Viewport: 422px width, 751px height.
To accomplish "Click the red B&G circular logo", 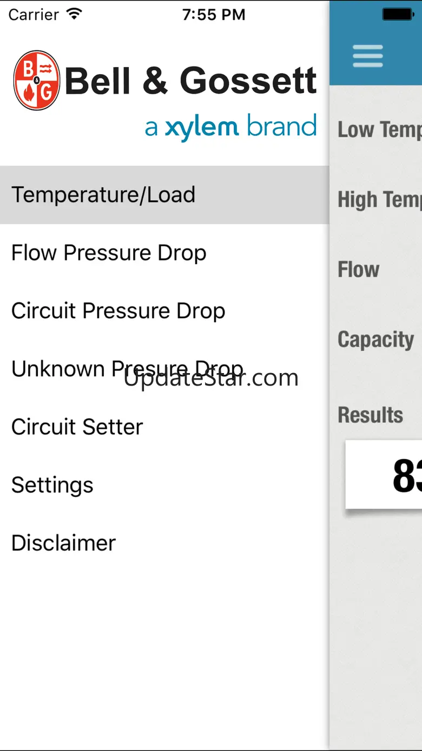I will click(36, 81).
